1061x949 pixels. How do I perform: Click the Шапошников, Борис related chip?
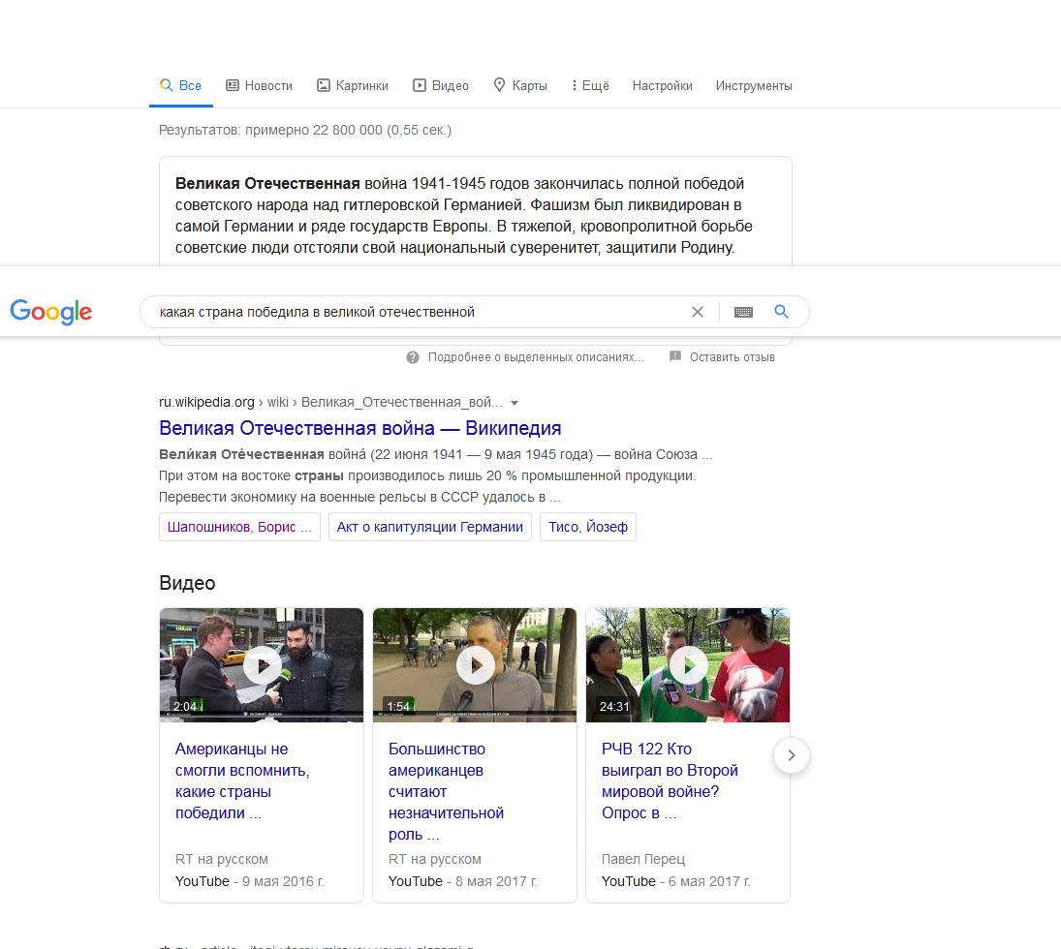click(x=239, y=527)
